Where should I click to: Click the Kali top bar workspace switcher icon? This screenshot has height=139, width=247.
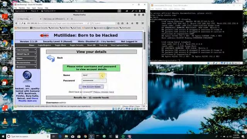pos(119,11)
